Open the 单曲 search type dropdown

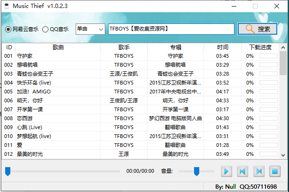90,29
